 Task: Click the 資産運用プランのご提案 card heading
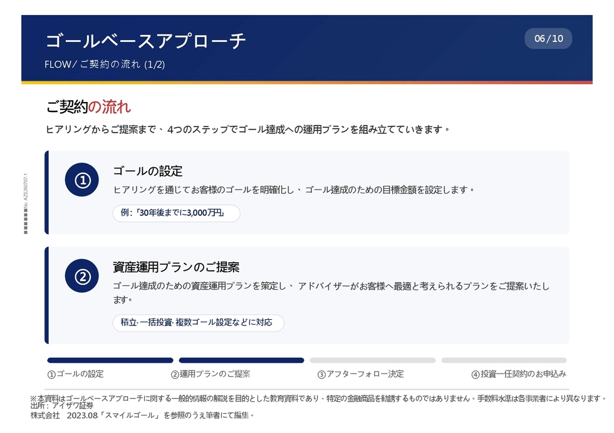point(176,267)
